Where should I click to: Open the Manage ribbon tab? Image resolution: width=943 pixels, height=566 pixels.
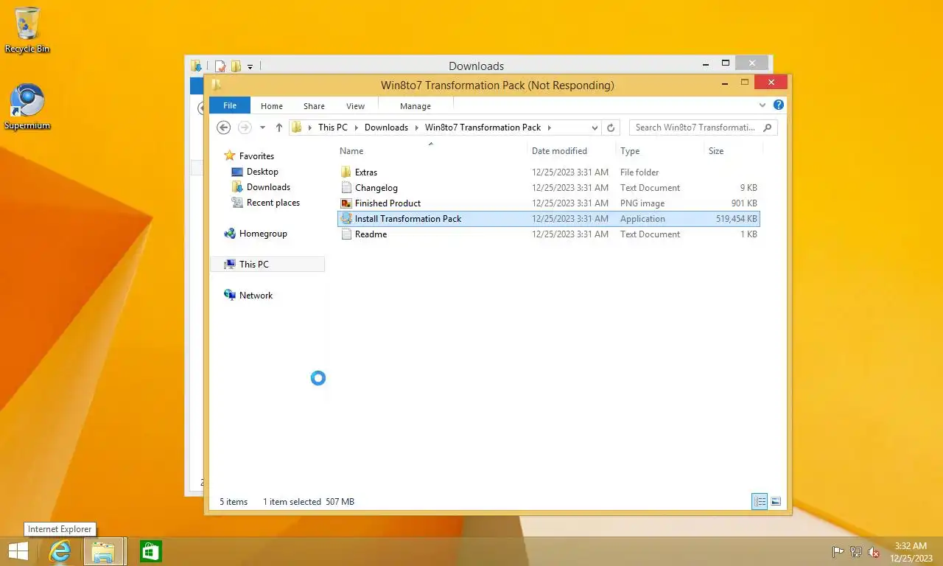(416, 106)
